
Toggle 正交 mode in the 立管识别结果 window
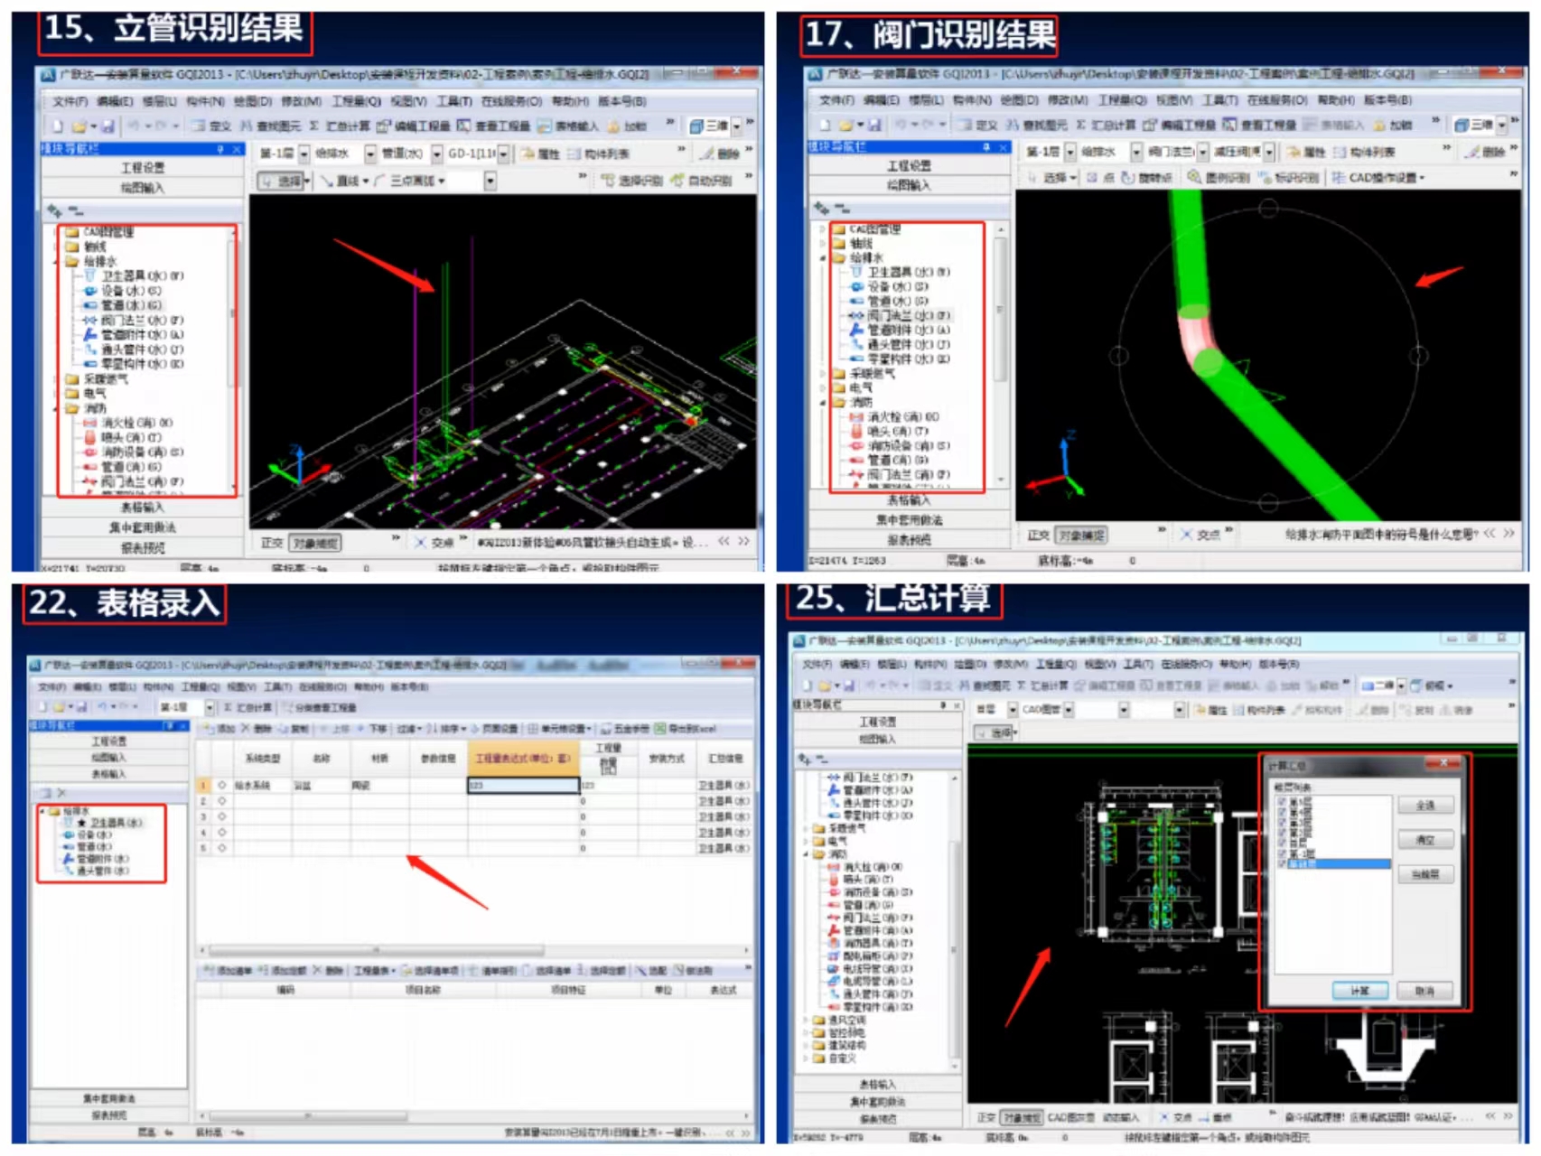[x=272, y=543]
